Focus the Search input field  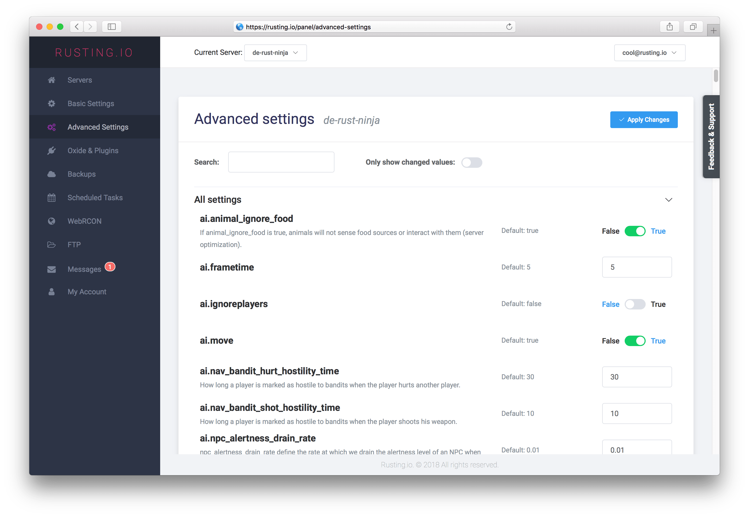click(281, 162)
